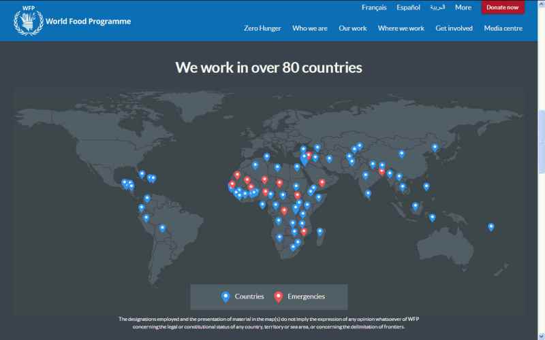Open the Our work menu
The height and width of the screenshot is (340, 545).
(x=353, y=29)
